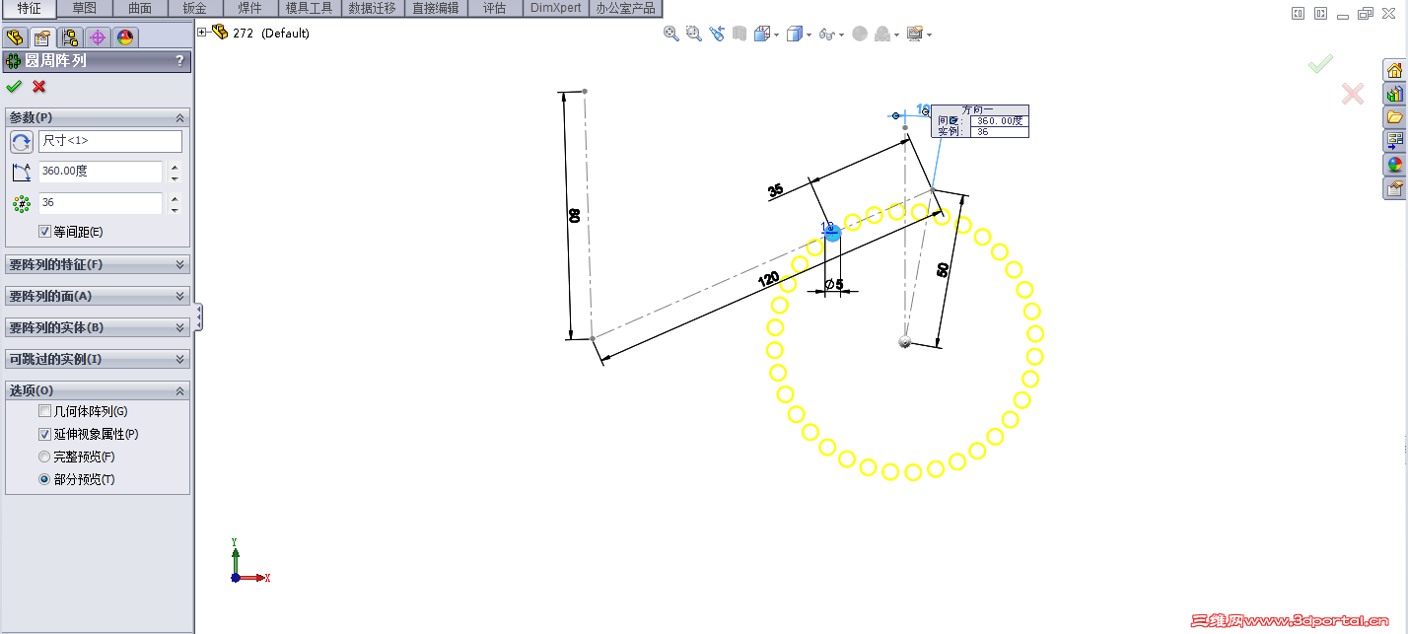Accept the pattern with green check in panel
The image size is (1408, 634).
coord(14,87)
